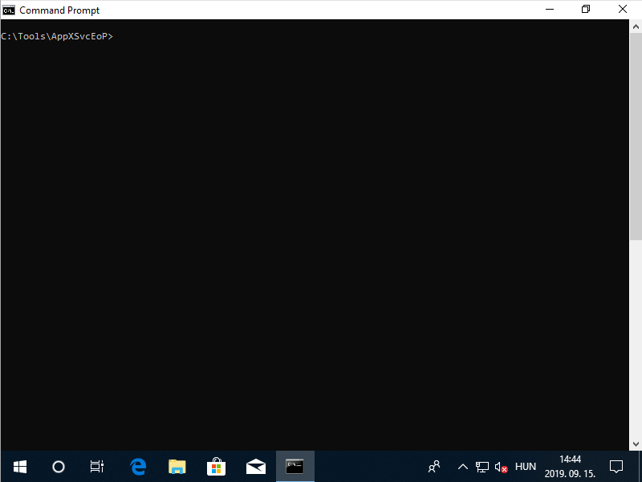Open File Explorer from taskbar

(177, 467)
